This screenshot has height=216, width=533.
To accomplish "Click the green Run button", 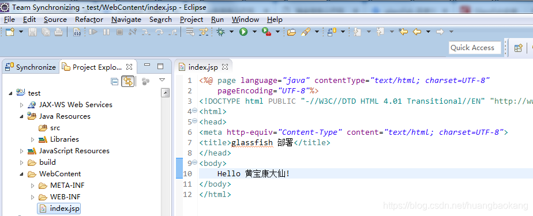I will pos(243,32).
